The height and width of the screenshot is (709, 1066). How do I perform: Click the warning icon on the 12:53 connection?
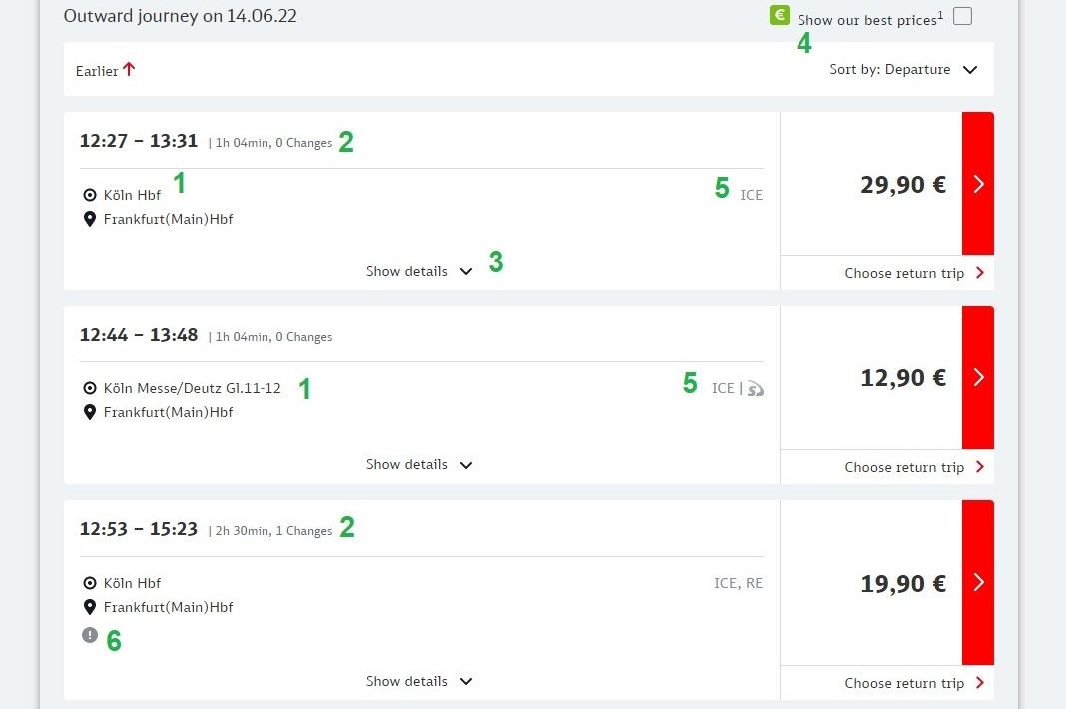point(90,634)
